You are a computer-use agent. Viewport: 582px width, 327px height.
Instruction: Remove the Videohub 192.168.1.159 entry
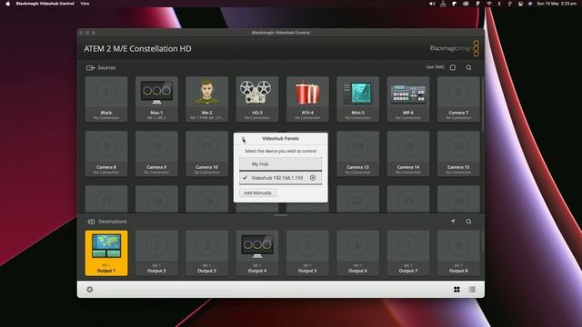(x=313, y=178)
